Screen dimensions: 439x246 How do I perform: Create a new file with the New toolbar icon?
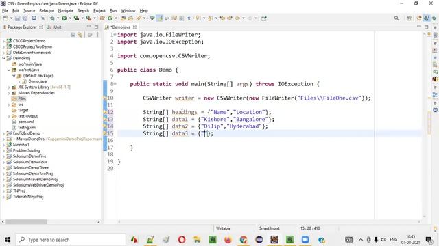5,18
